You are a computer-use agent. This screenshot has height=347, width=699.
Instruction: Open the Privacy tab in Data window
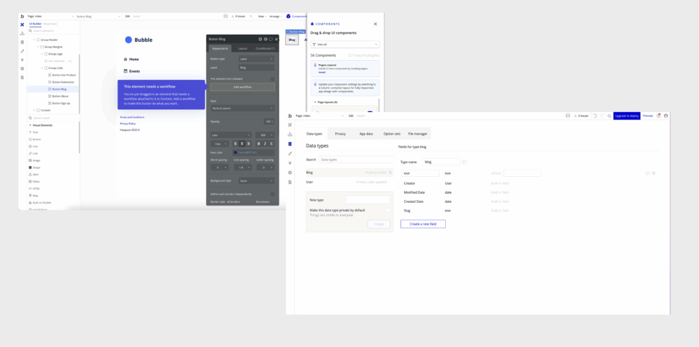[x=340, y=134]
